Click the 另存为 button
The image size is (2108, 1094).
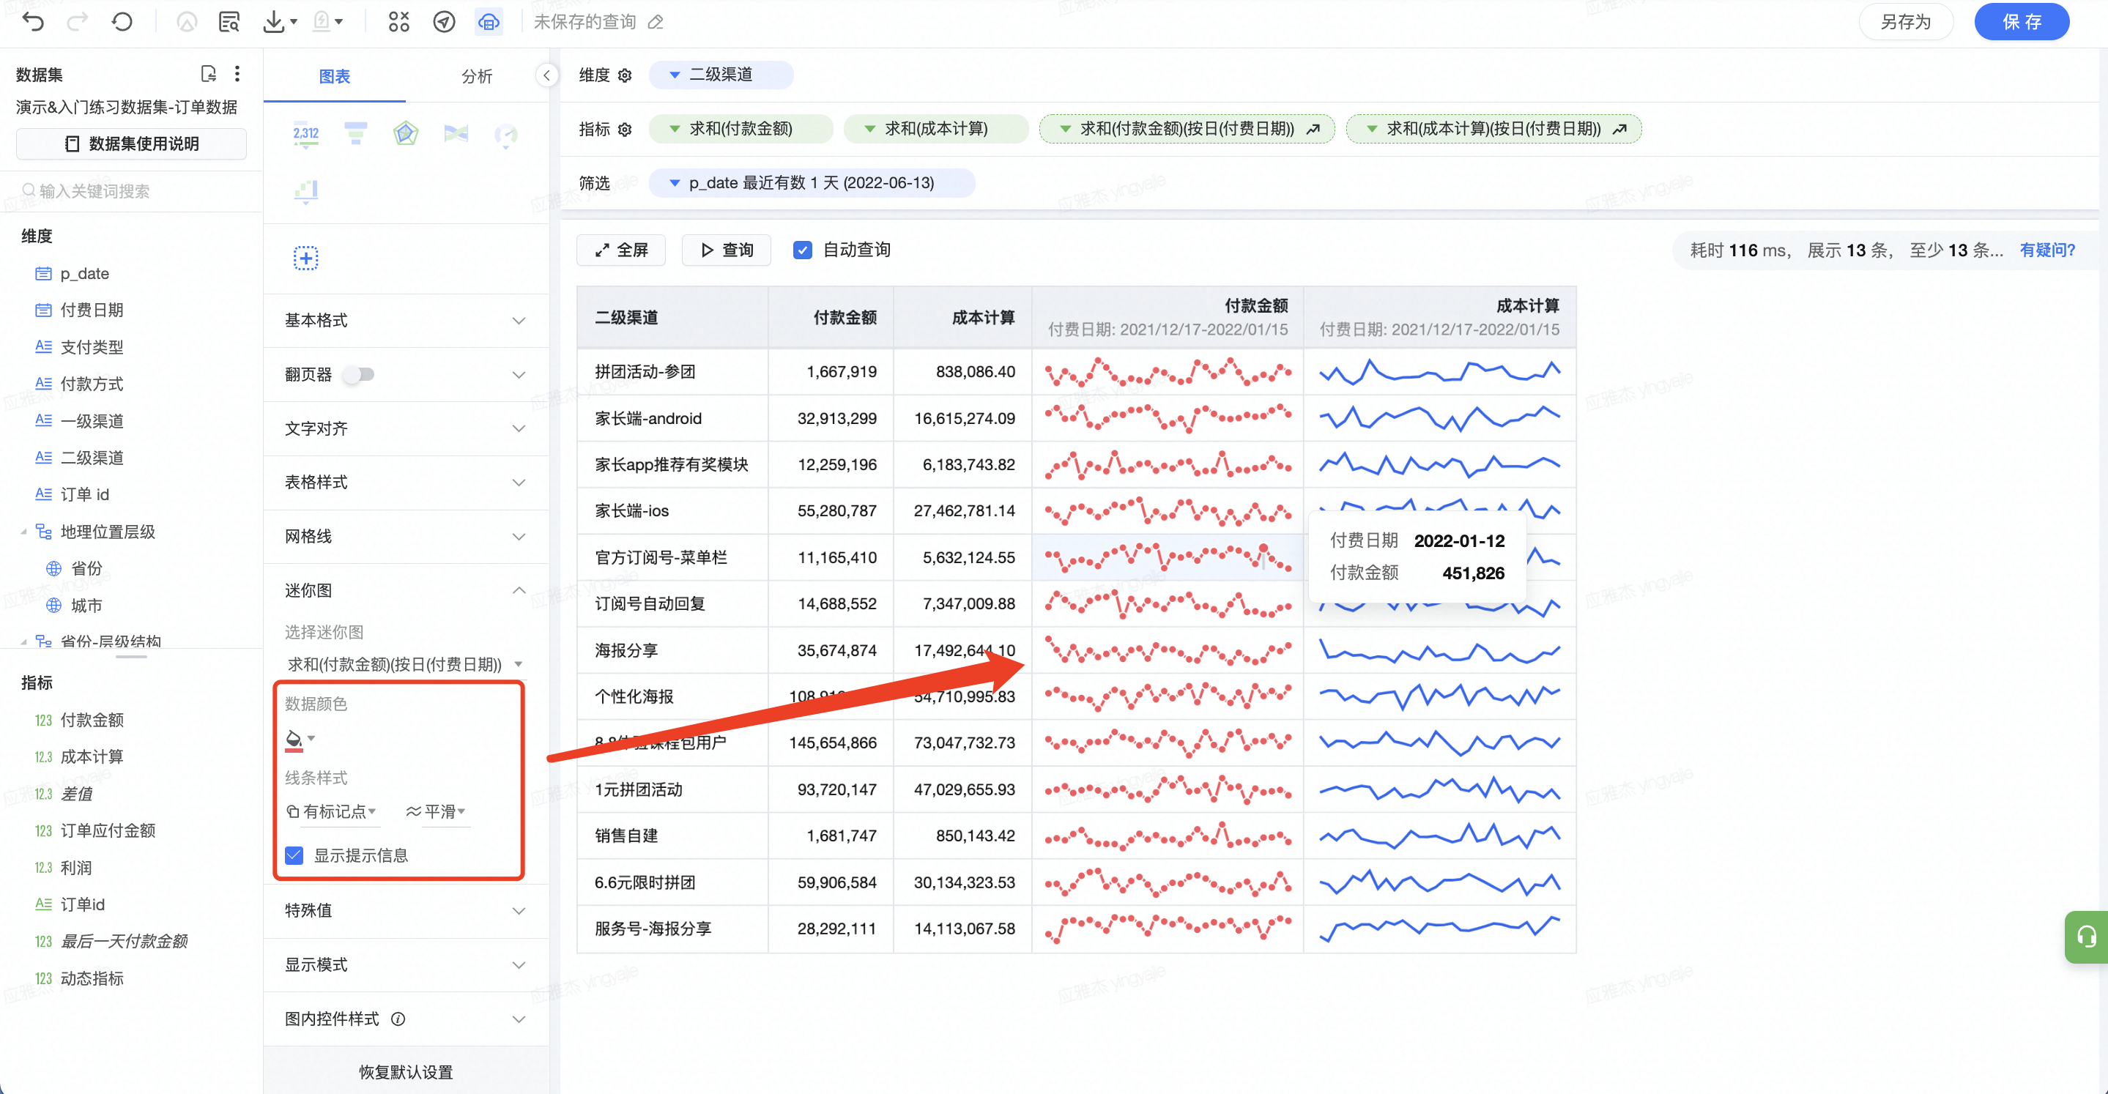point(1905,22)
